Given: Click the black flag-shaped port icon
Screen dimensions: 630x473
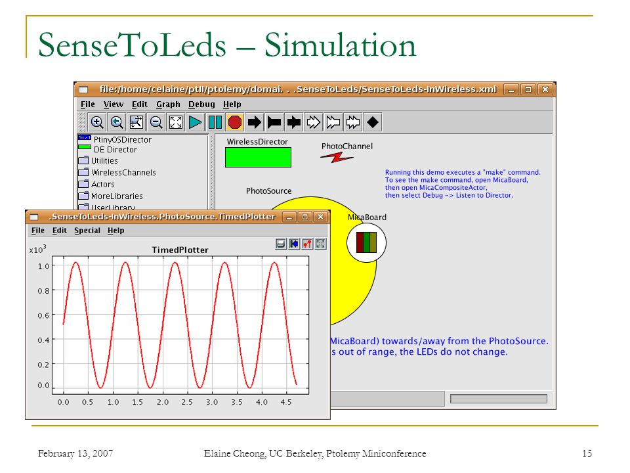Looking at the screenshot, I should pos(274,122).
